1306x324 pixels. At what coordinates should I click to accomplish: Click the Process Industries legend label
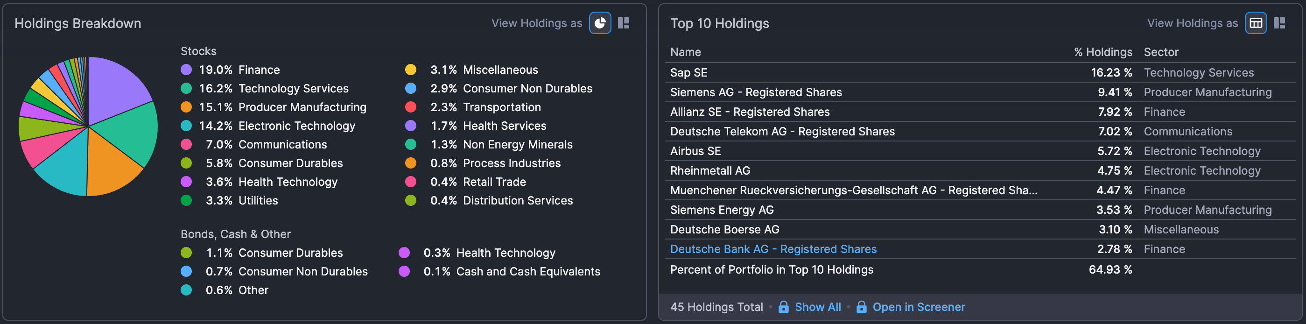click(512, 163)
